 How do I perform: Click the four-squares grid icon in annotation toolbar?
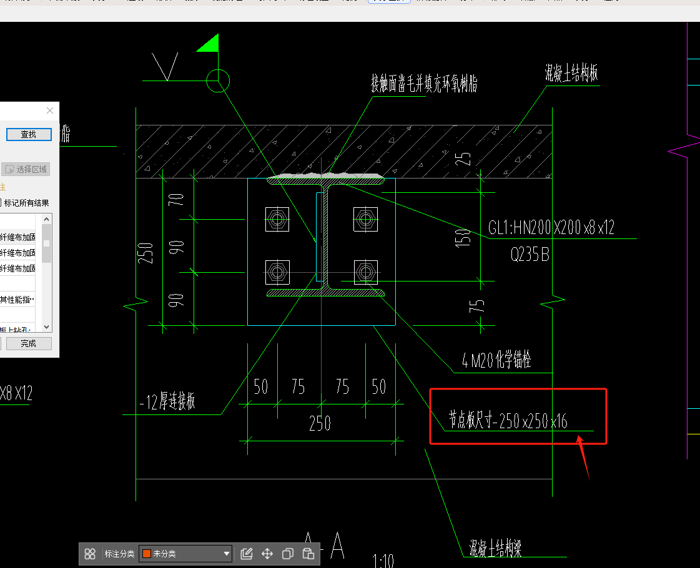[x=90, y=554]
